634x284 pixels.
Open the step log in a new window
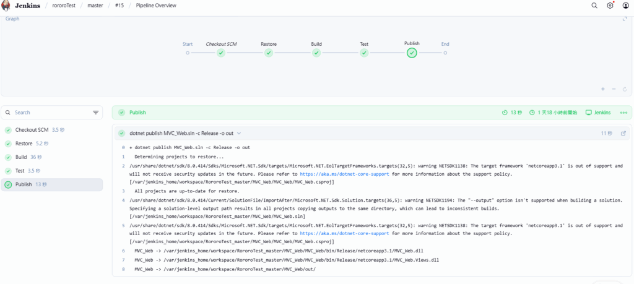pyautogui.click(x=623, y=133)
